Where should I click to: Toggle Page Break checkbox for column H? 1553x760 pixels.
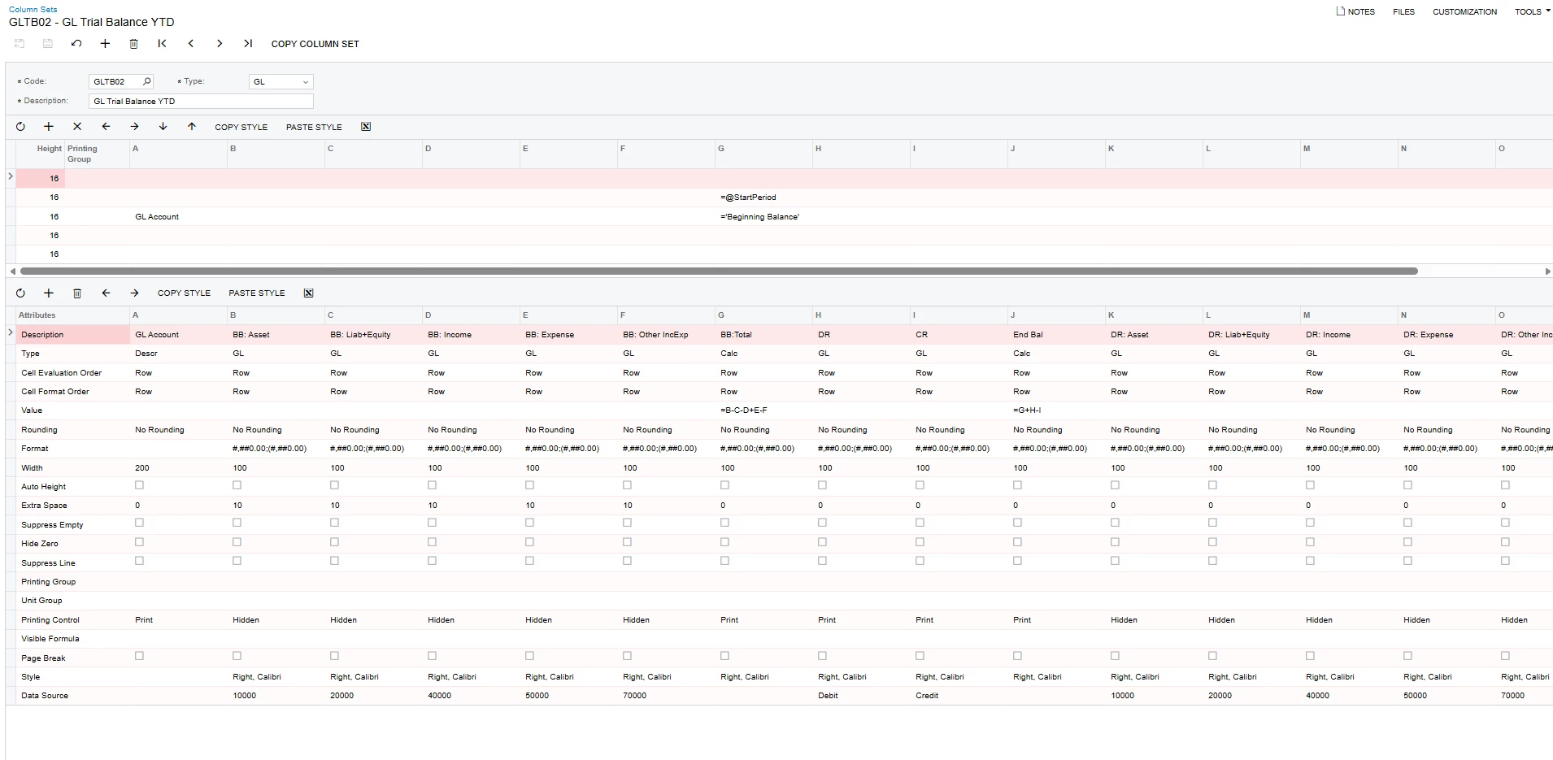point(822,656)
